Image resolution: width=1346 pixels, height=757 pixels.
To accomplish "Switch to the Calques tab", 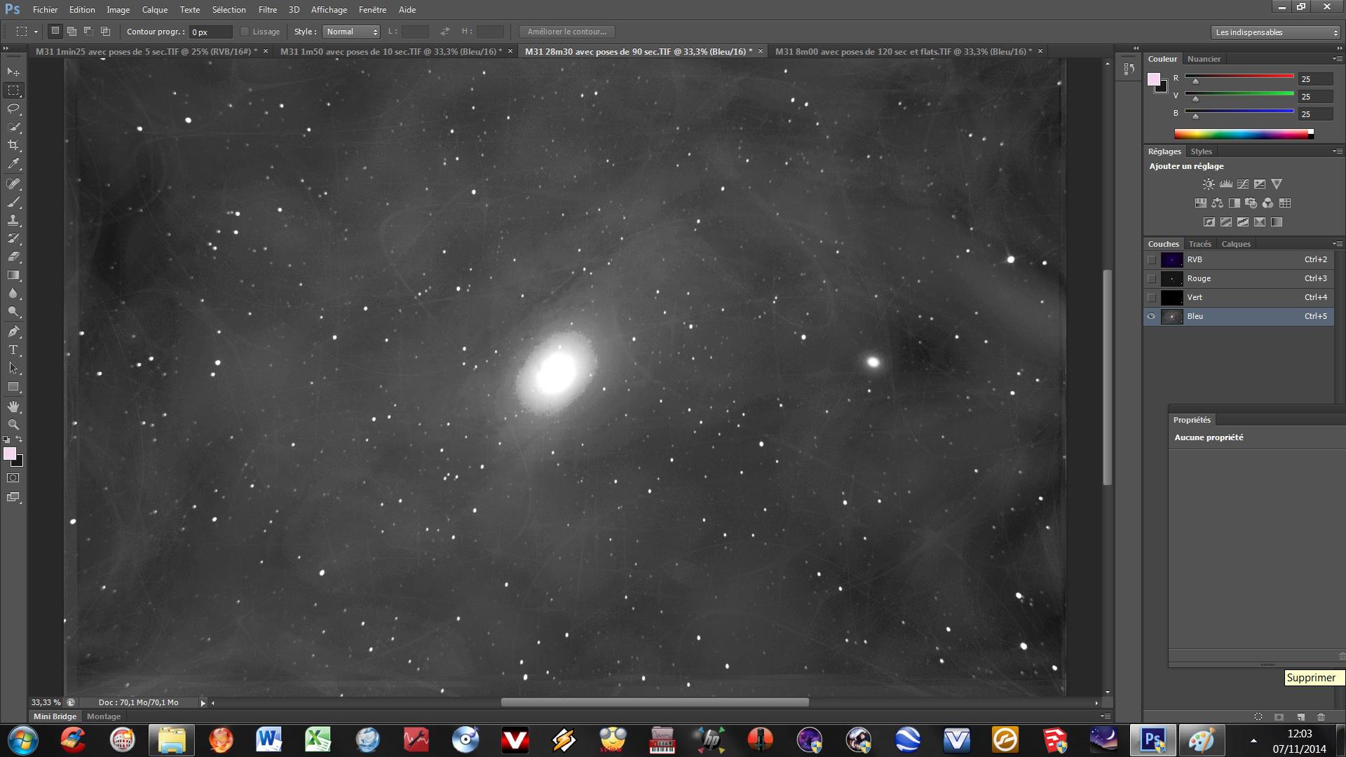I will pos(1235,244).
